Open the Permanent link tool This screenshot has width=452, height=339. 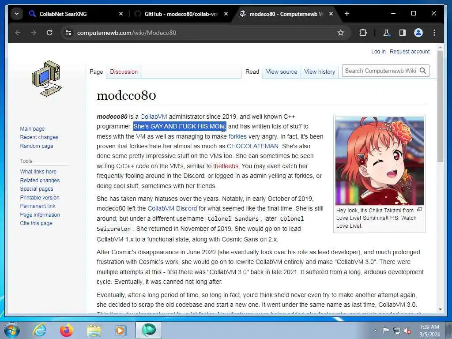coord(38,206)
